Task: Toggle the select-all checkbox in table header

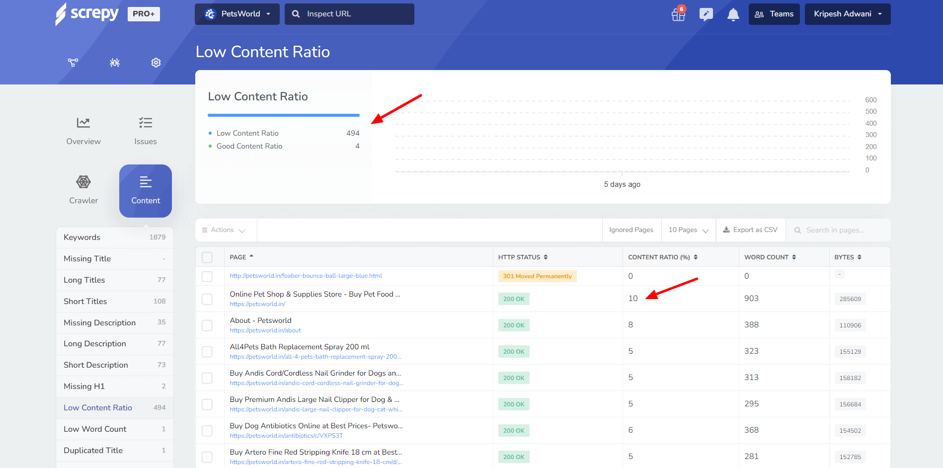Action: [207, 257]
